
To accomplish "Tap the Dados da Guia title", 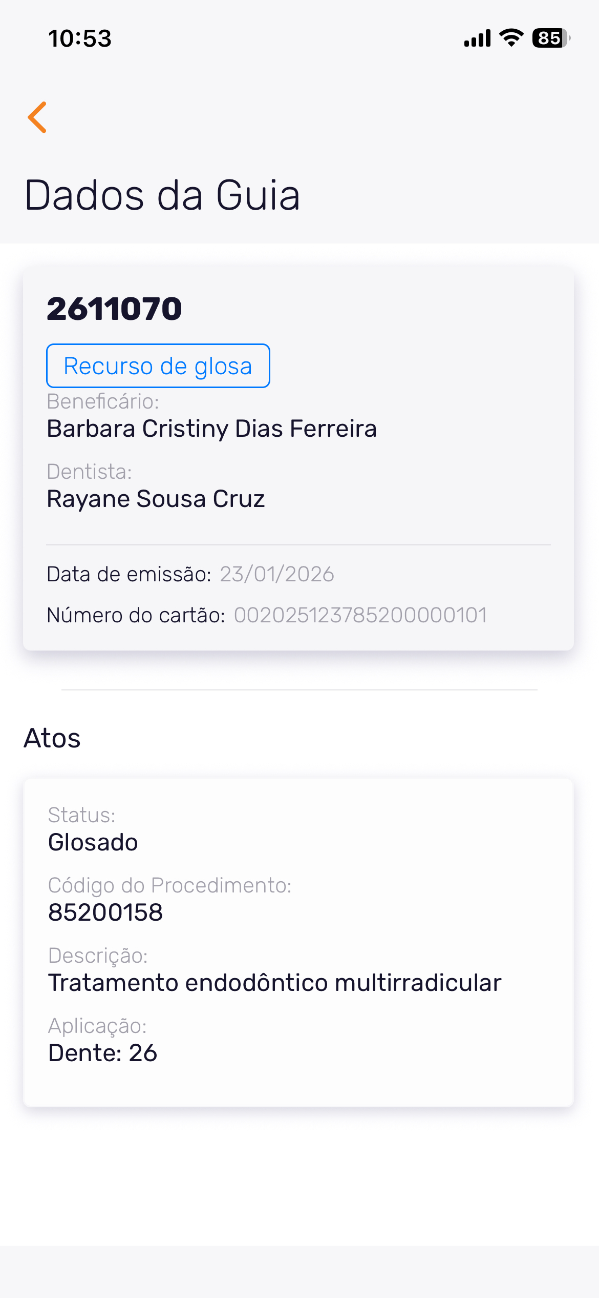I will 162,195.
